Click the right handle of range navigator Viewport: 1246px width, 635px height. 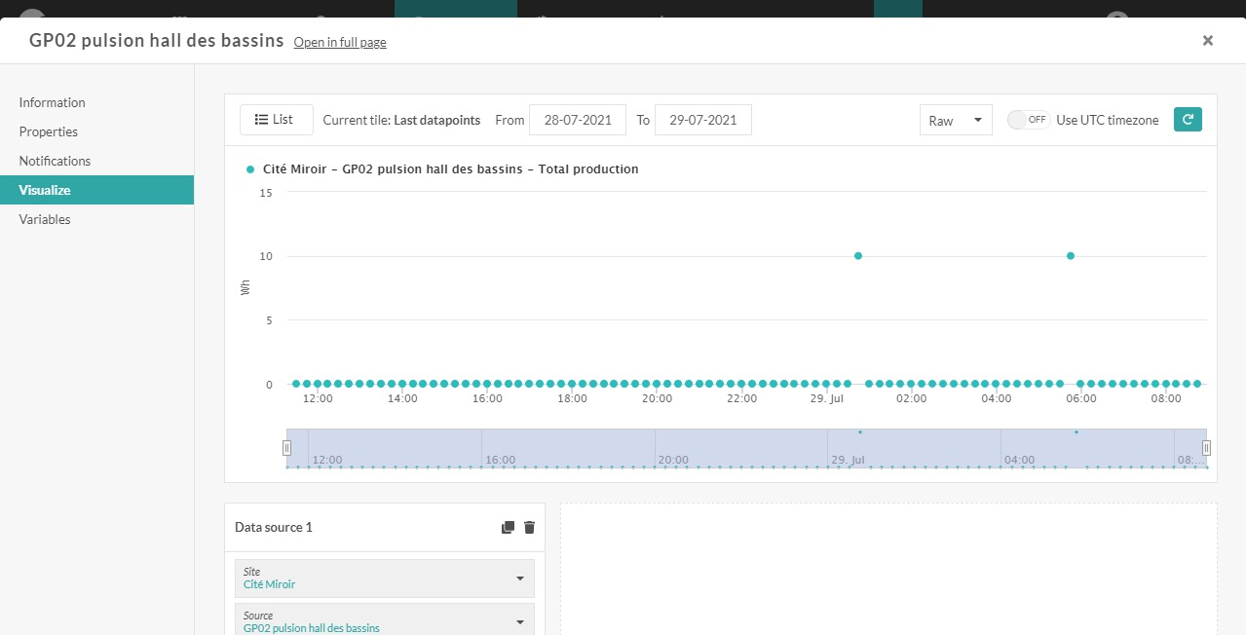tap(1206, 448)
